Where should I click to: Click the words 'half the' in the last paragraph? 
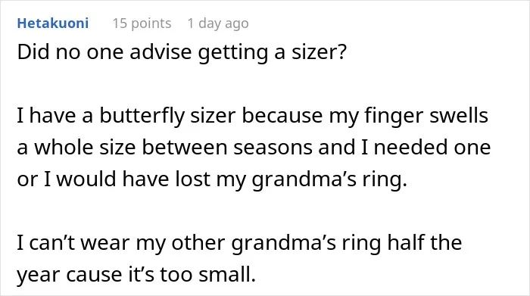click(x=425, y=242)
